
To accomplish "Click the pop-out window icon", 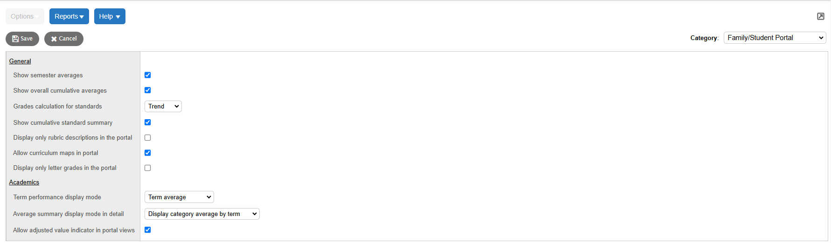I will pos(821,16).
